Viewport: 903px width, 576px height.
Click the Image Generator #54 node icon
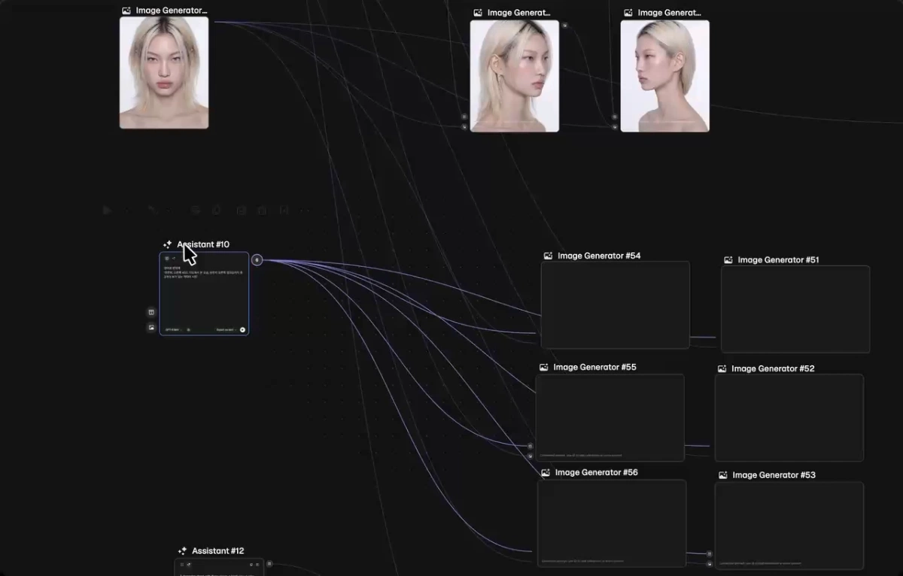548,256
